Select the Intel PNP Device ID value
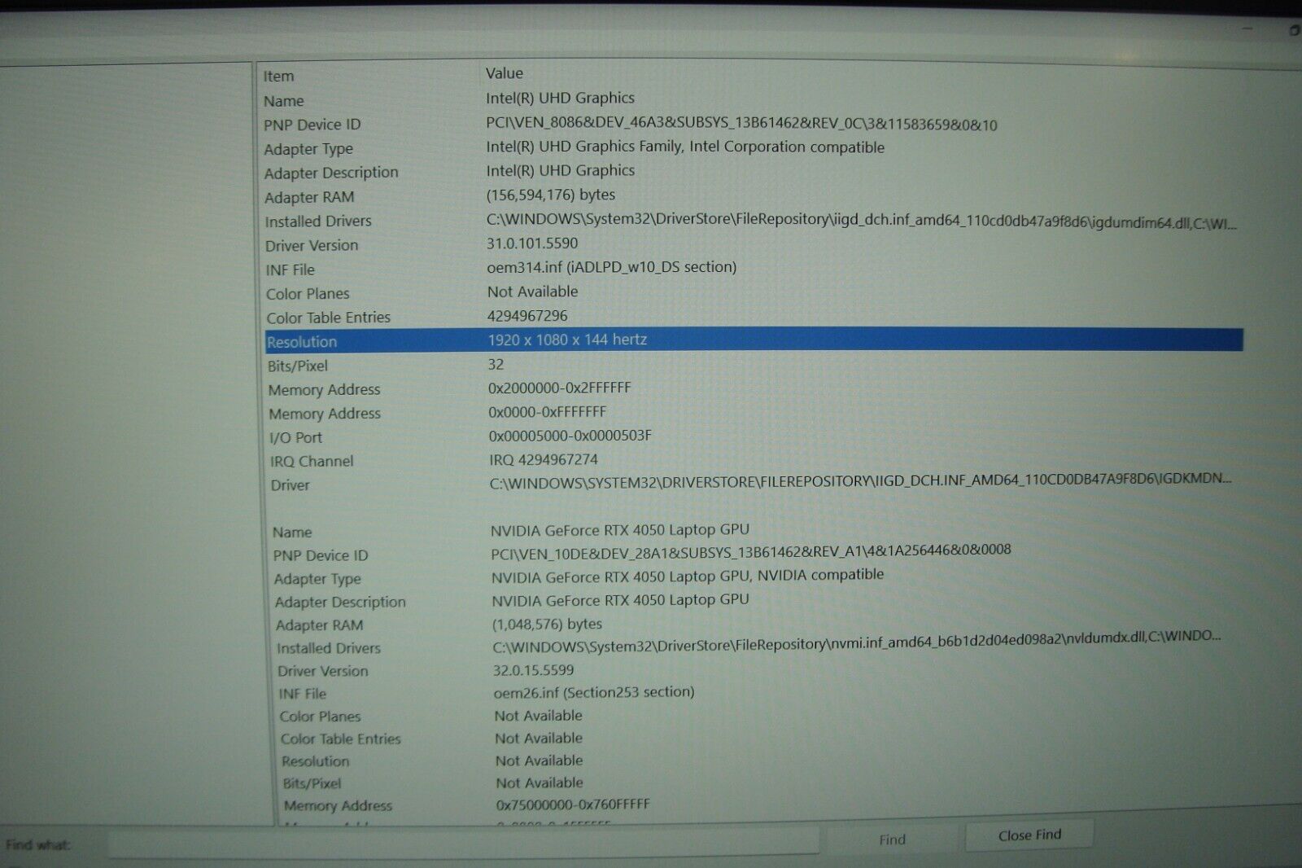The height and width of the screenshot is (868, 1302). click(741, 125)
